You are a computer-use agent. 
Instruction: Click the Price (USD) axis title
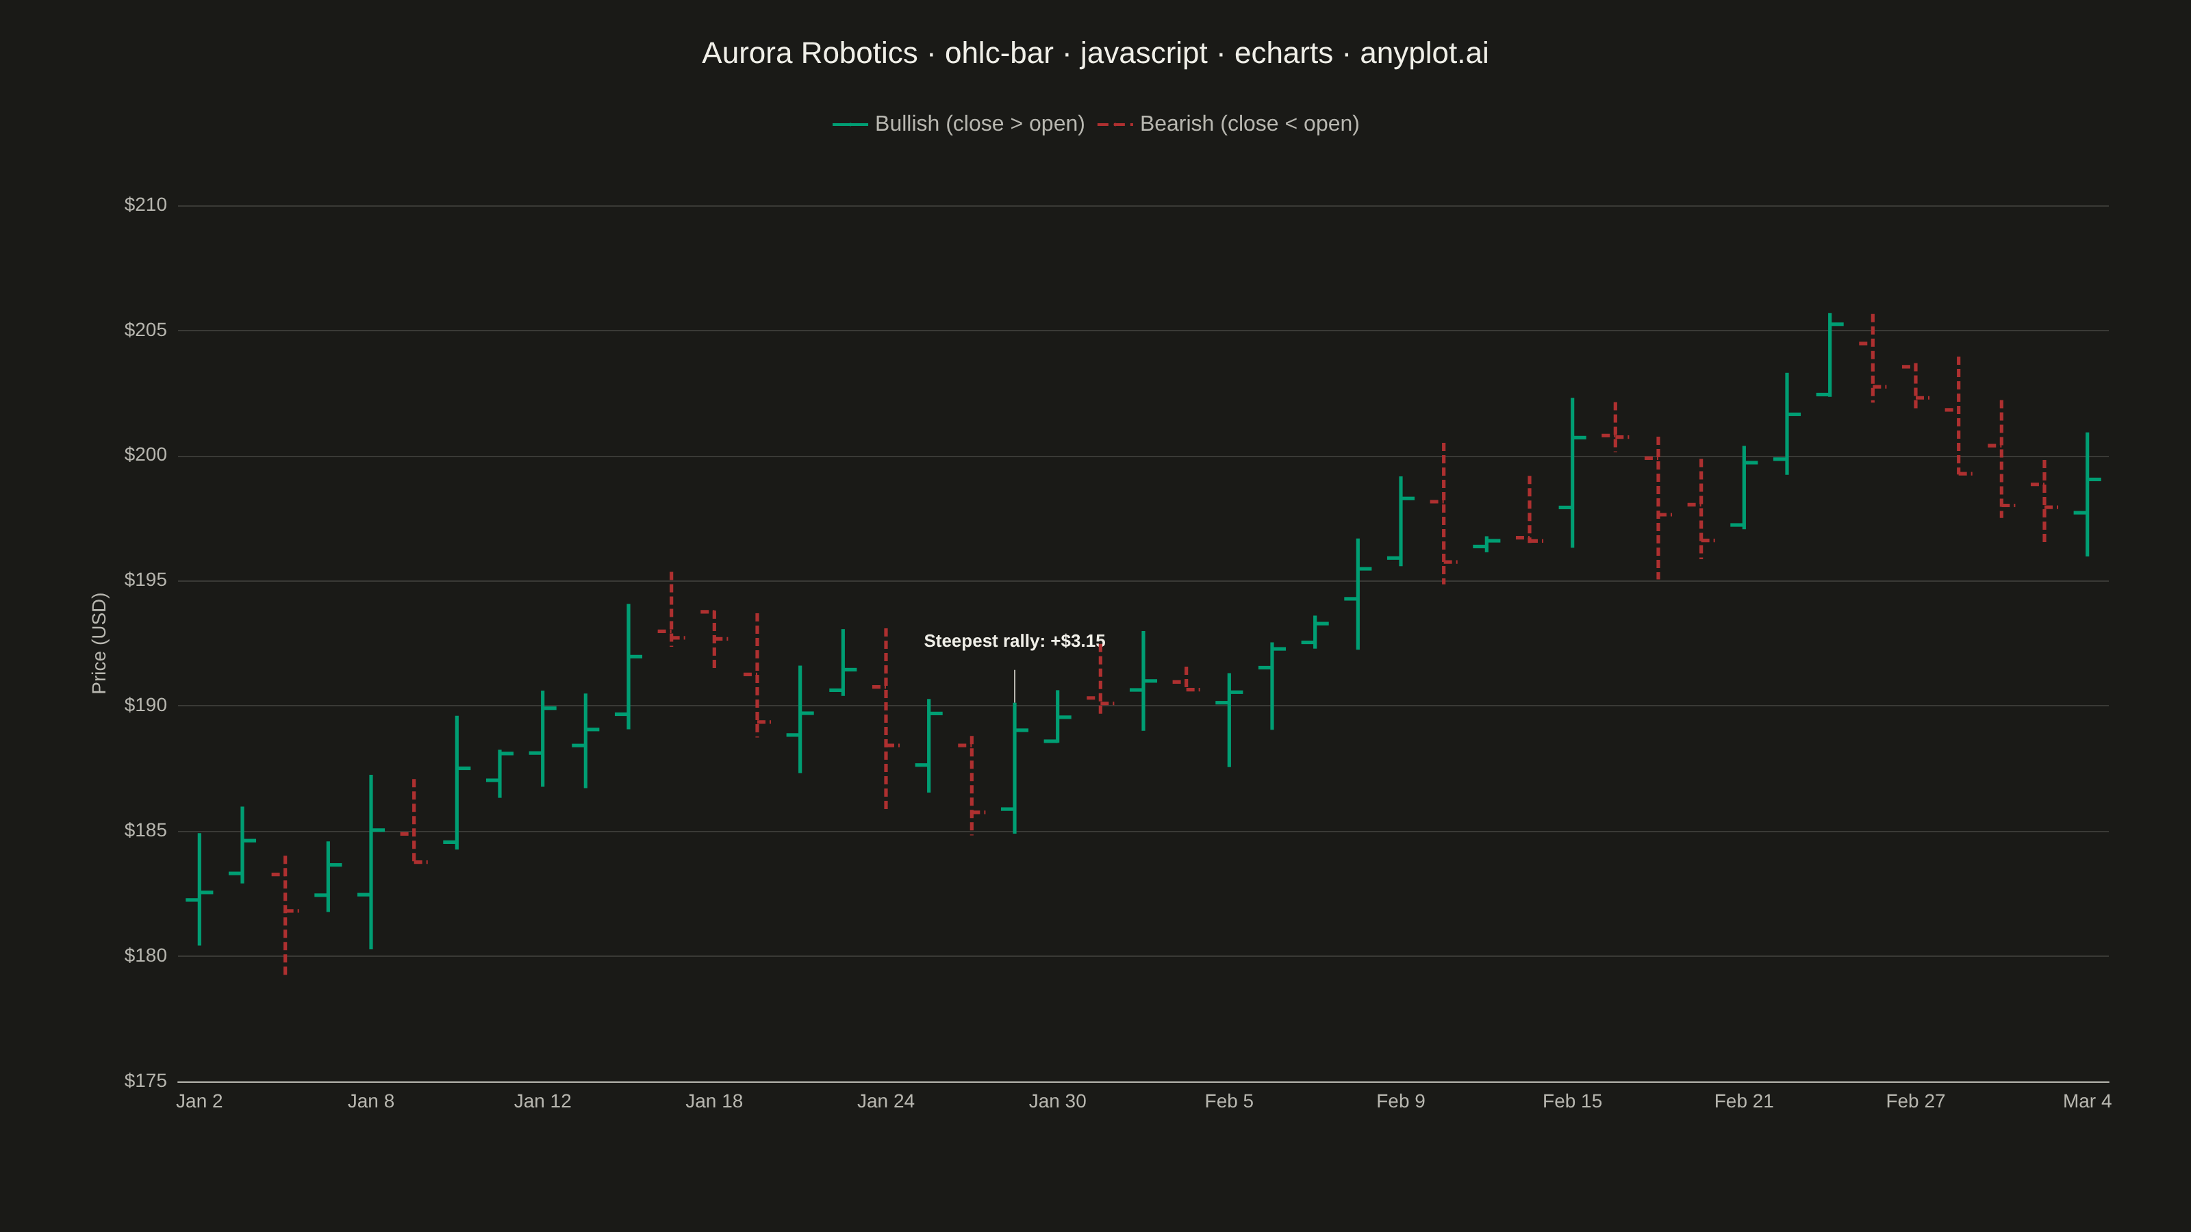[x=99, y=643]
